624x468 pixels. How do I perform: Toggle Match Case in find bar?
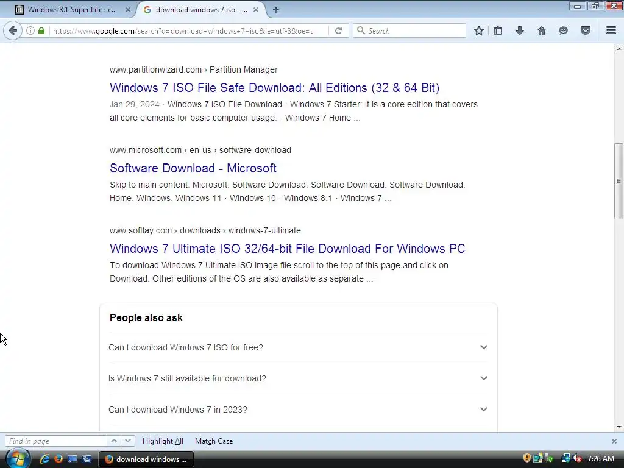coord(214,441)
